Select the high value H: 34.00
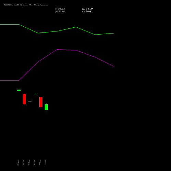The width and height of the screenshot is (171, 171). [x=88, y=9]
